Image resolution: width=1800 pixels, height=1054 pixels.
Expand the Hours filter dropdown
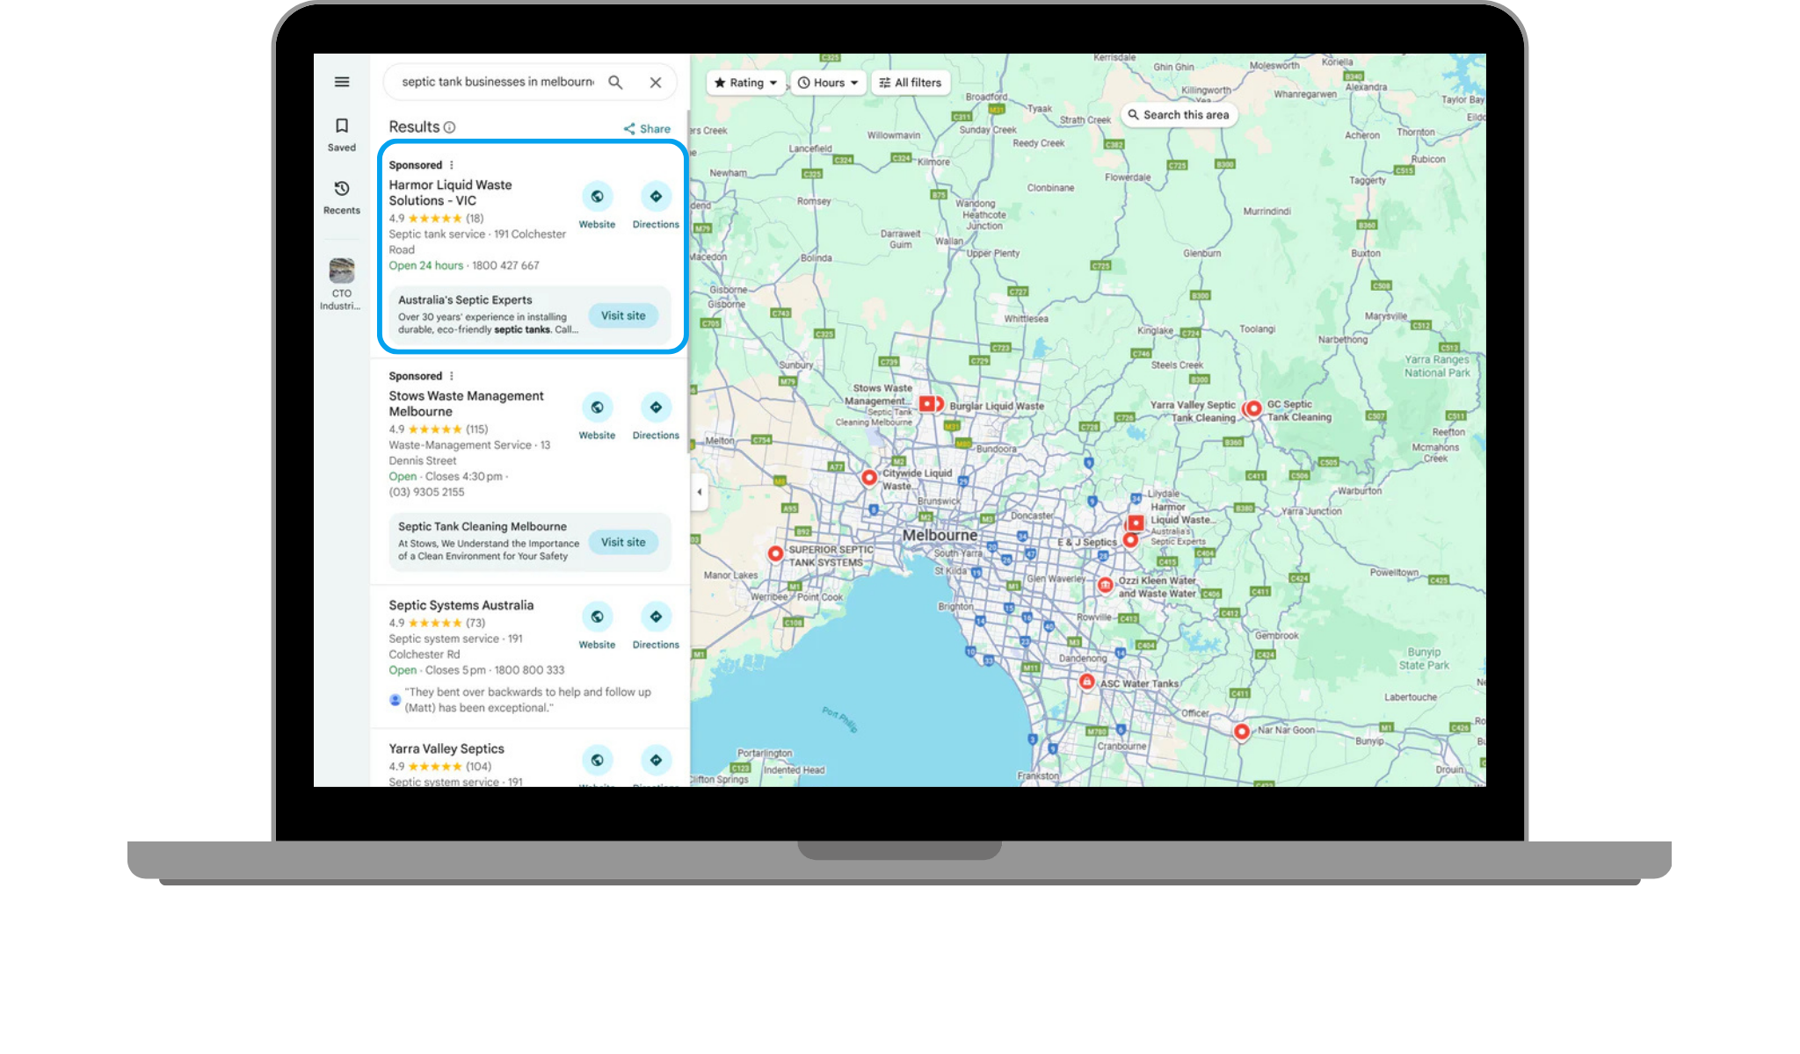(x=827, y=82)
